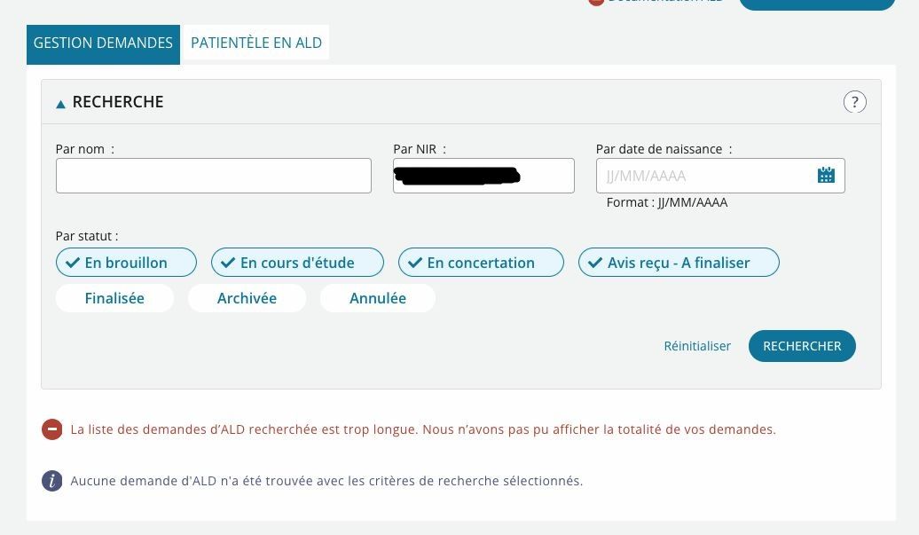Click the RECHERCHE section title
The width and height of the screenshot is (919, 535).
(118, 102)
